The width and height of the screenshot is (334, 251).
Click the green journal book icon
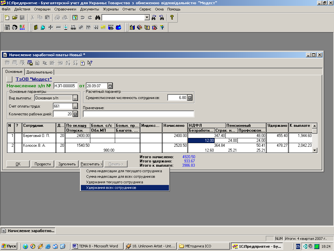[36, 27]
